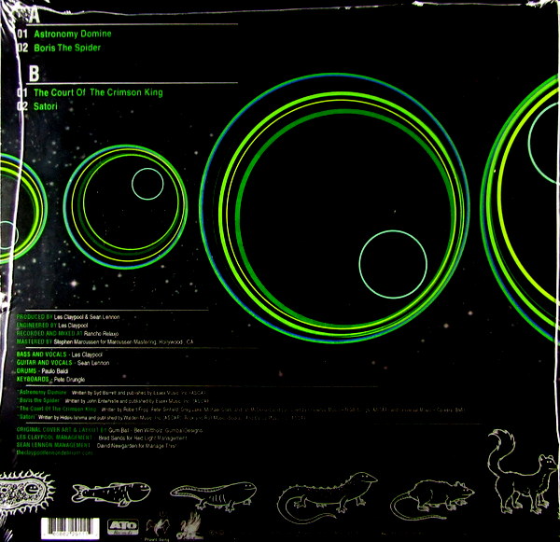The image size is (560, 542).
Task: Select track Astronomy Domine
Action: 71,34
